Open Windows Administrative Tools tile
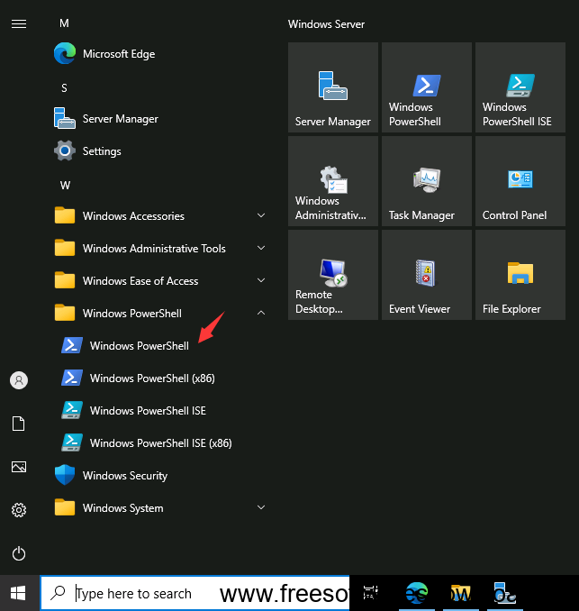This screenshot has height=611, width=579. pyautogui.click(x=333, y=181)
